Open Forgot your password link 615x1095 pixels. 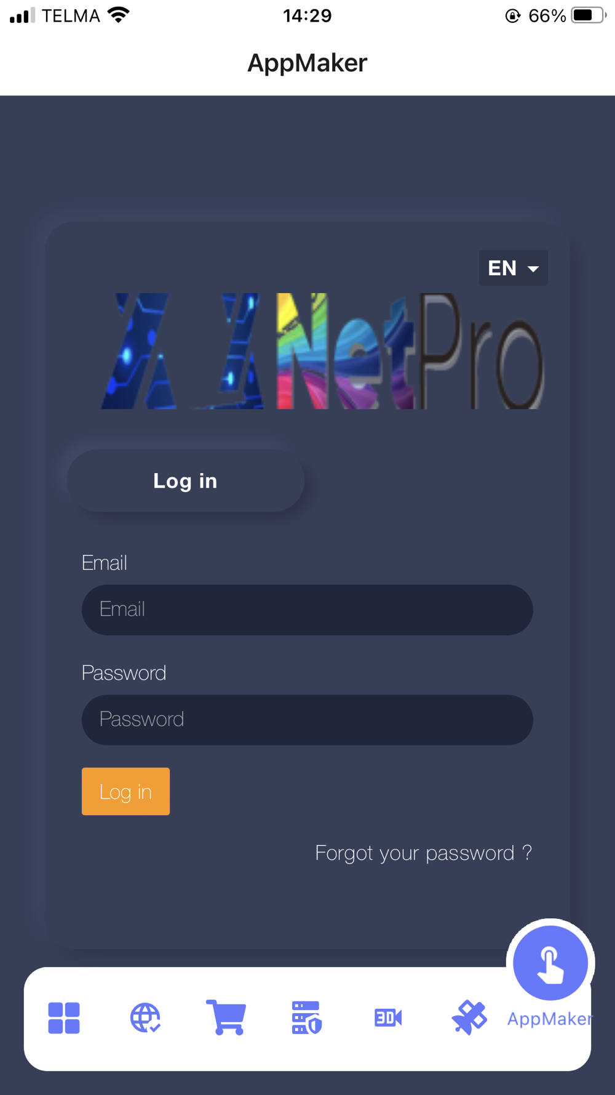[423, 853]
